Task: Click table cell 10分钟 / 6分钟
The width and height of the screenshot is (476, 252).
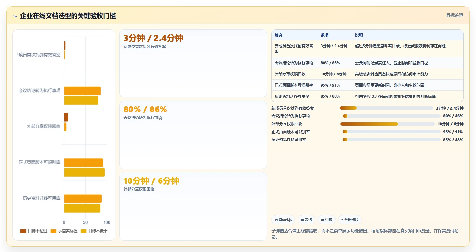Action: pyautogui.click(x=333, y=74)
